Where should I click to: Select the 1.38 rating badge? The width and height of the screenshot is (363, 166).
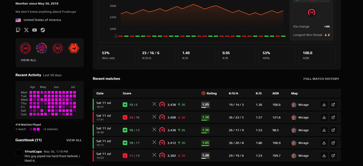[x=205, y=117]
